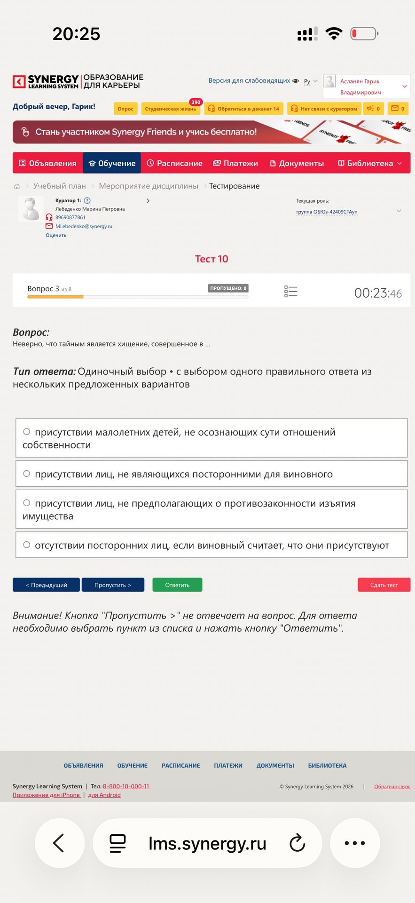Click the user avatar thumbnail
415x903 pixels.
pos(329,81)
